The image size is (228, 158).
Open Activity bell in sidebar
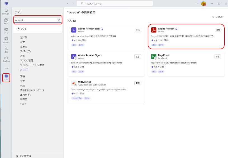click(x=6, y=11)
